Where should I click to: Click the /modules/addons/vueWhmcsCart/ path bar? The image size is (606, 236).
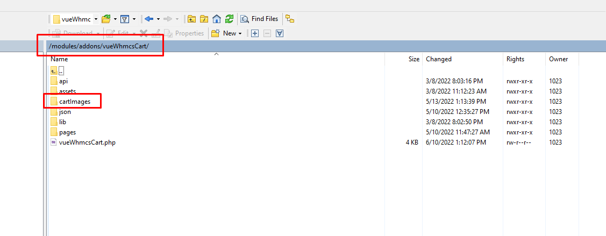(x=98, y=46)
